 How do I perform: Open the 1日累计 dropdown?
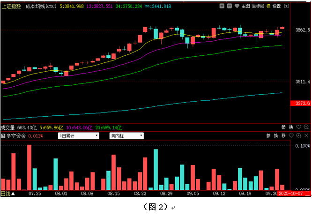point(78,136)
